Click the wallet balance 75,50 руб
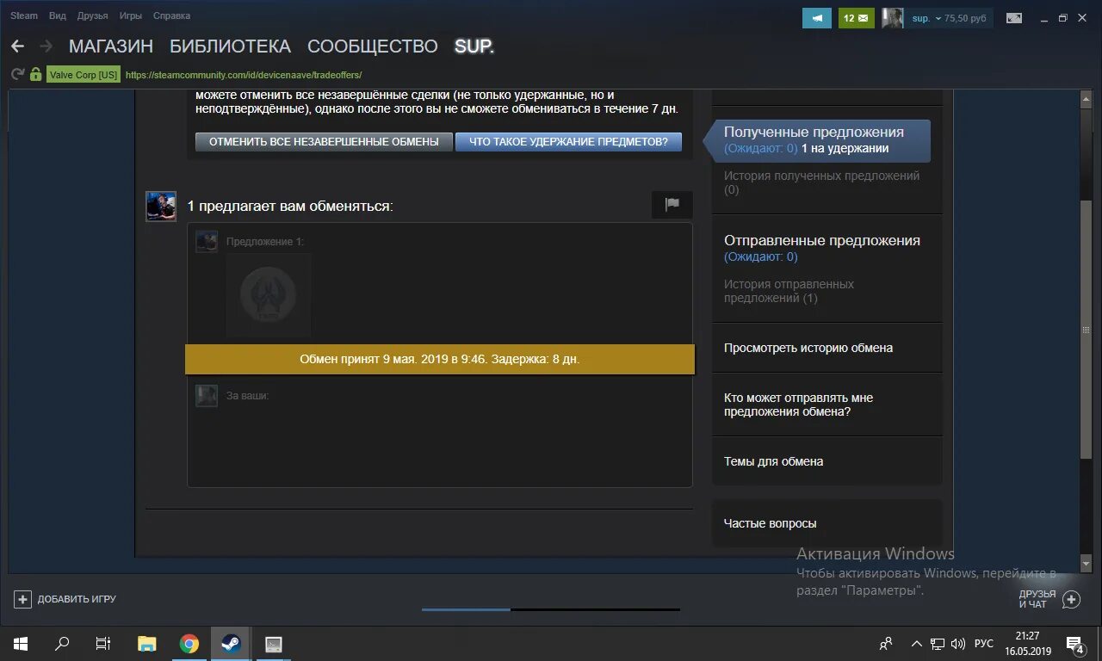The height and width of the screenshot is (661, 1102). pos(965,18)
